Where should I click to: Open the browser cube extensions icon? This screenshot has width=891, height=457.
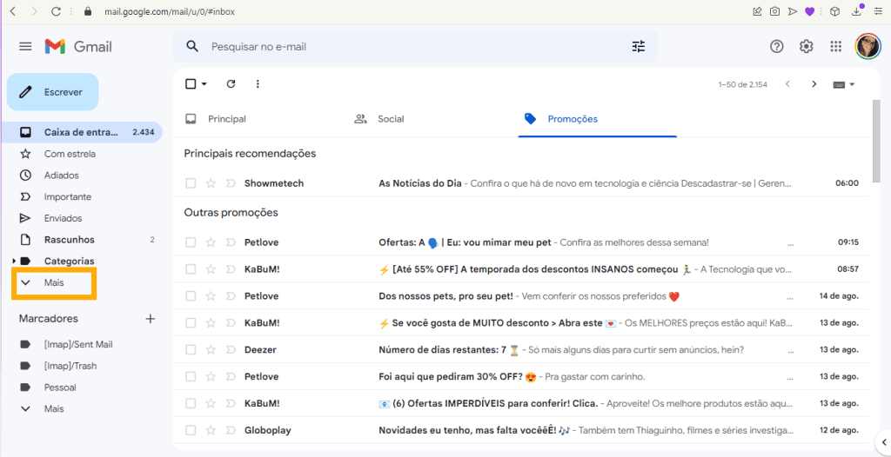(834, 11)
